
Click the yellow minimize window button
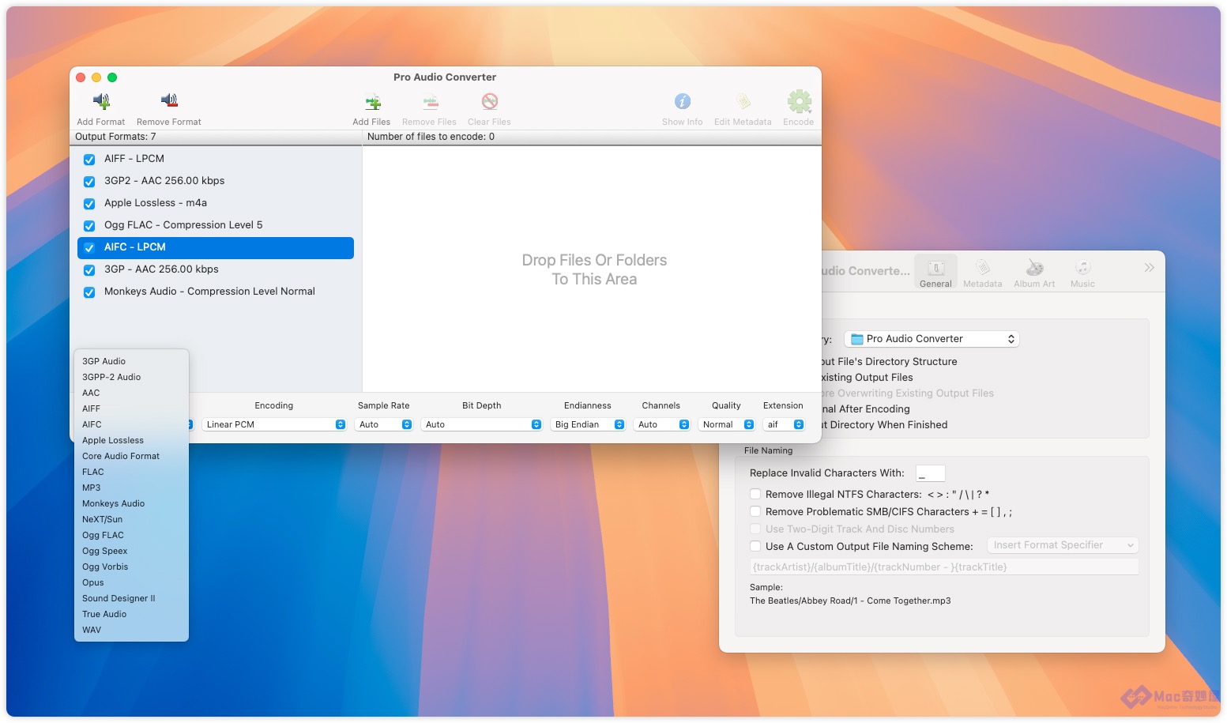96,77
